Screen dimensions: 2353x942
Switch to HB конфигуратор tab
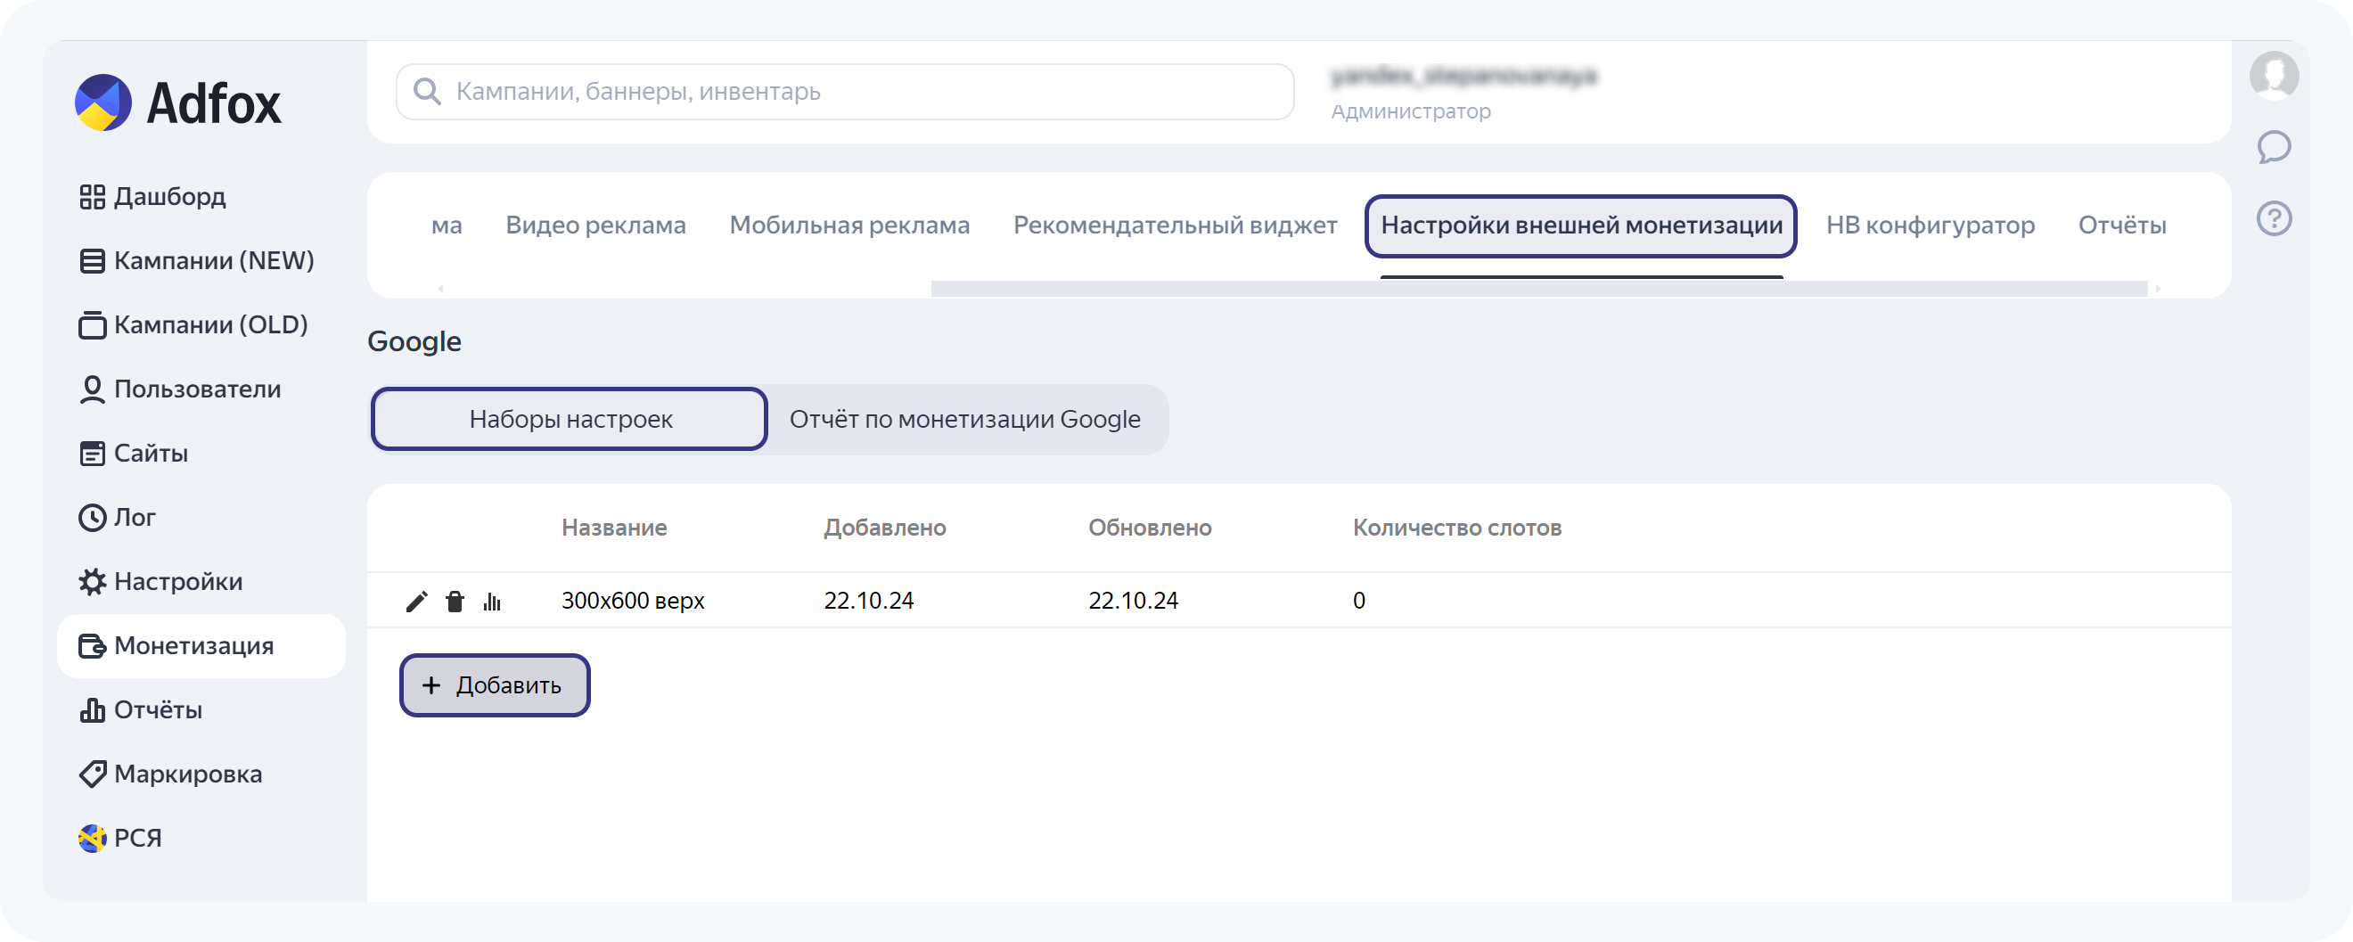[1930, 225]
